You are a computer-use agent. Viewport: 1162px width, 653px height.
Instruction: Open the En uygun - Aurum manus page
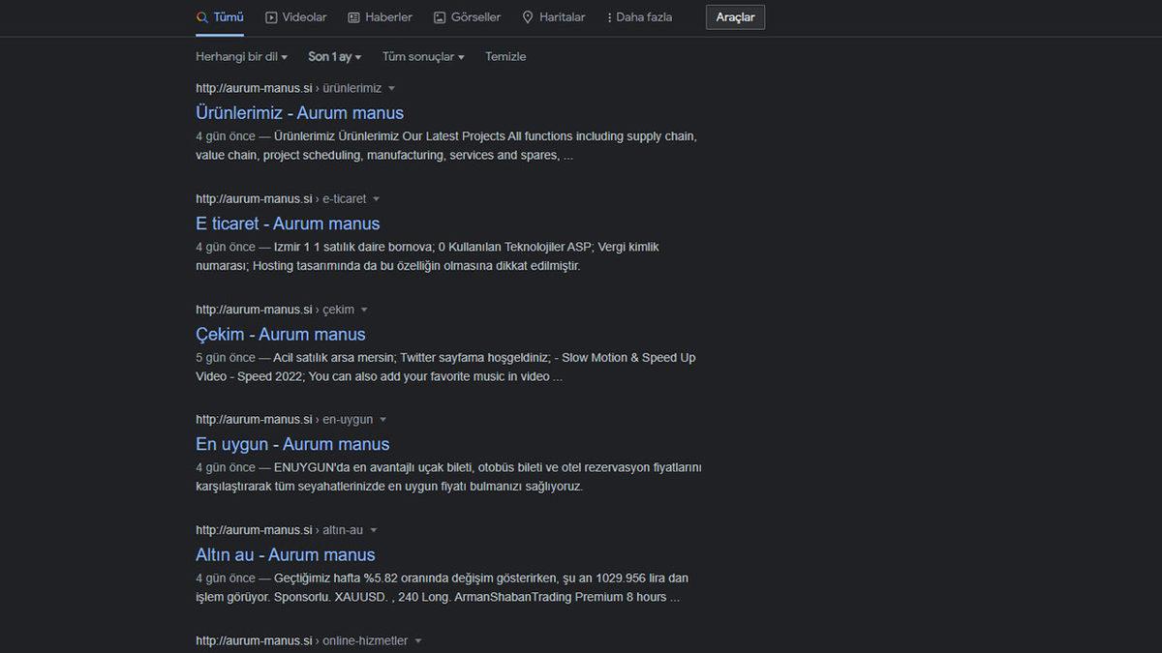(x=291, y=444)
